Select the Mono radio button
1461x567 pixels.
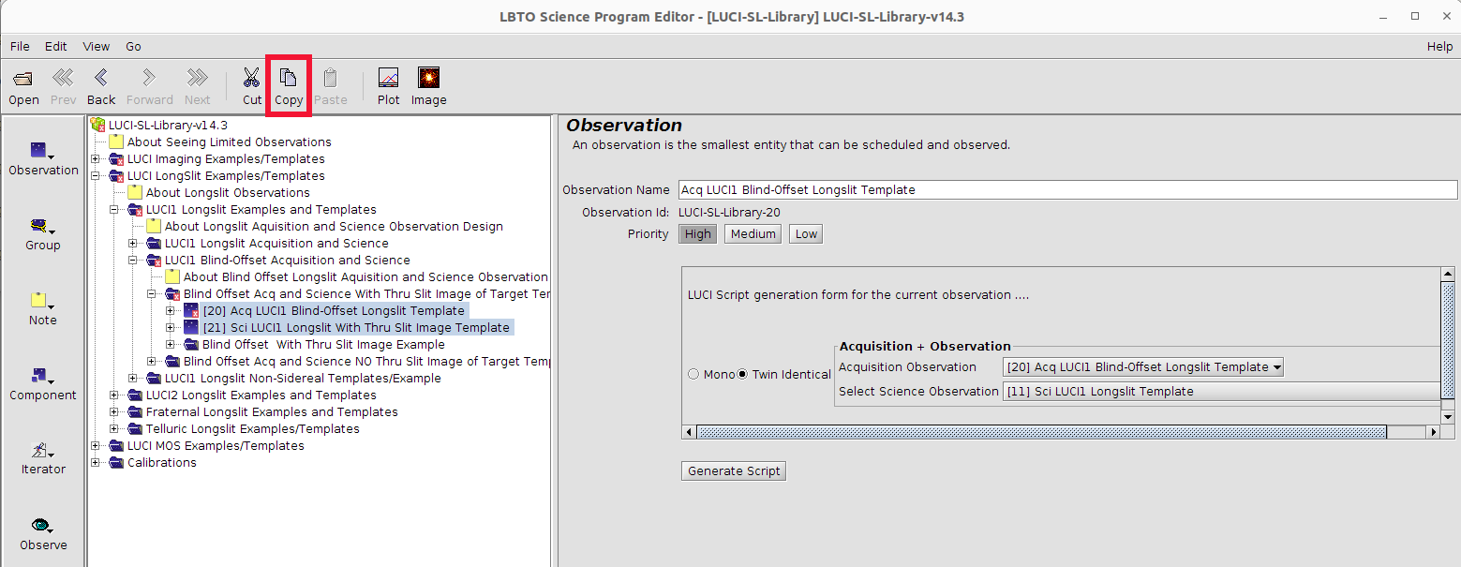coord(694,374)
